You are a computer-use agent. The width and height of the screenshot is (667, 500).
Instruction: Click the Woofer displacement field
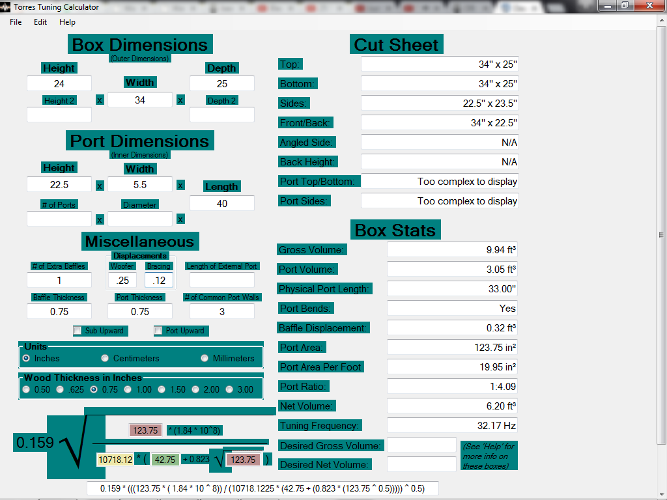pyautogui.click(x=122, y=280)
